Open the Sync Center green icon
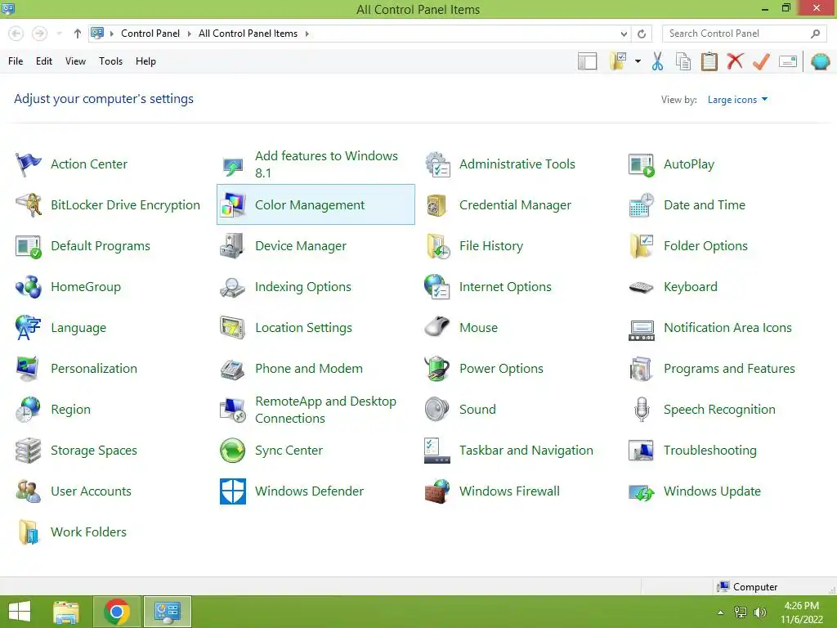837x628 pixels. click(x=233, y=451)
